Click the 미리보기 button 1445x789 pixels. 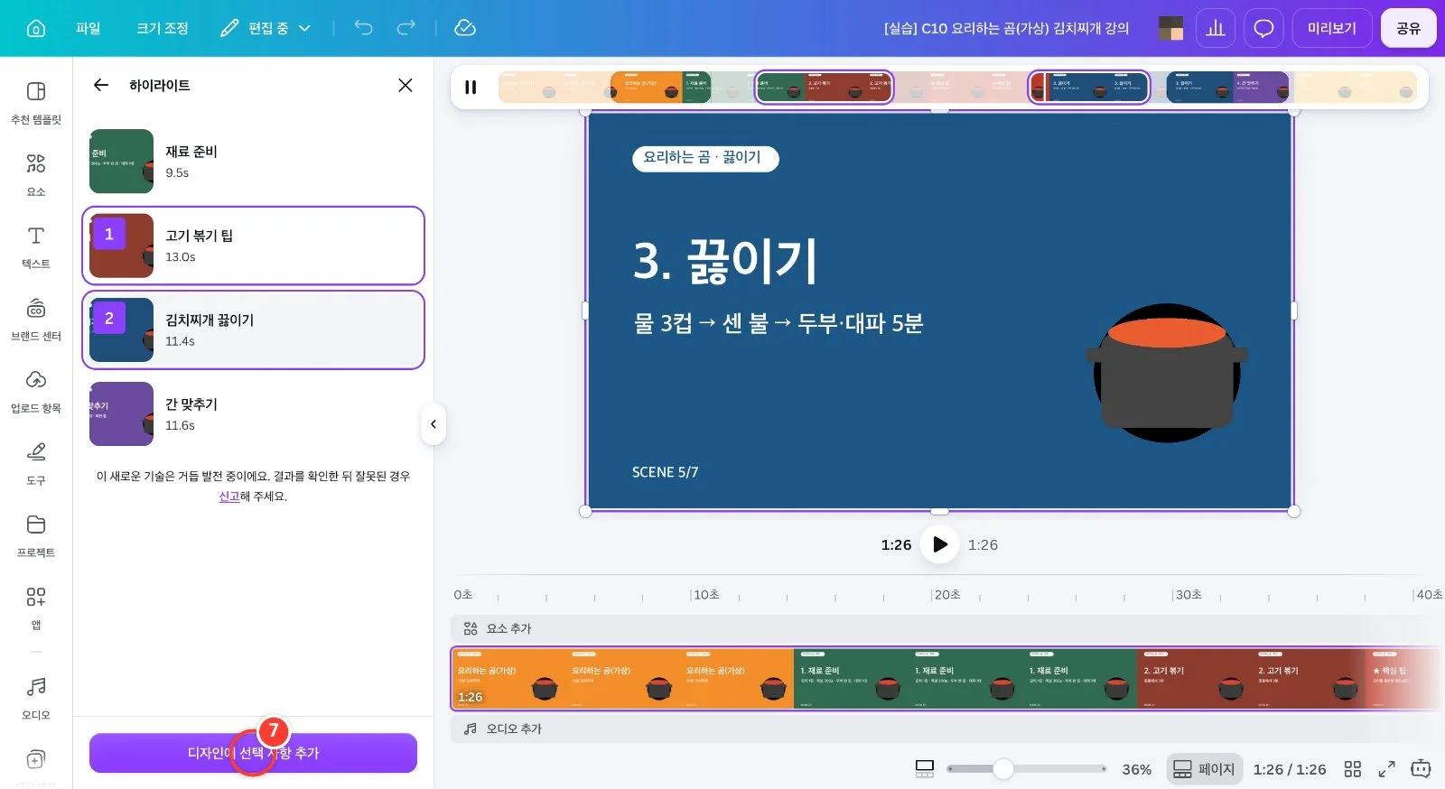1332,28
